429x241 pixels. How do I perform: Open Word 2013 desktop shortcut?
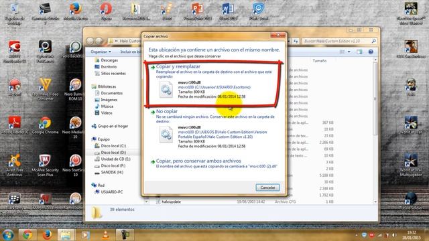(228, 12)
